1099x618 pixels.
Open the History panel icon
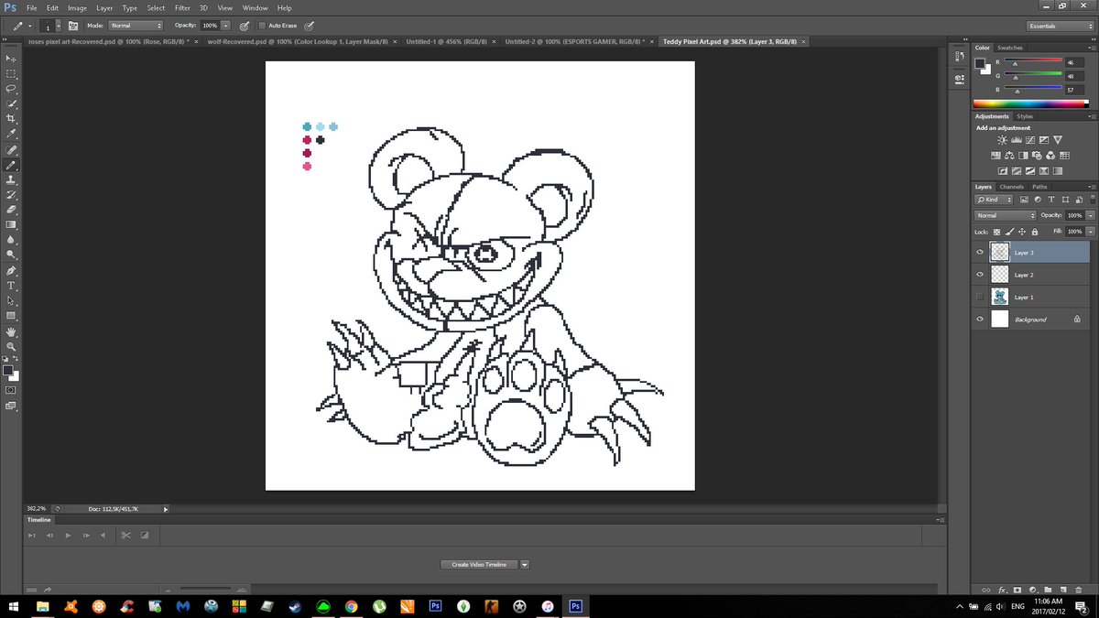959,59
